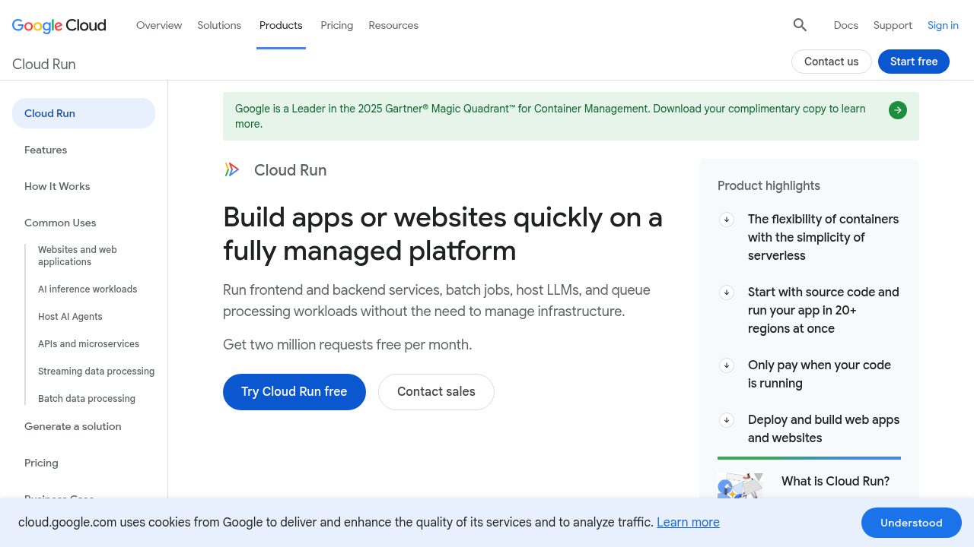Viewport: 974px width, 547px height.
Task: Click the Google Cloud logo
Action: click(59, 25)
